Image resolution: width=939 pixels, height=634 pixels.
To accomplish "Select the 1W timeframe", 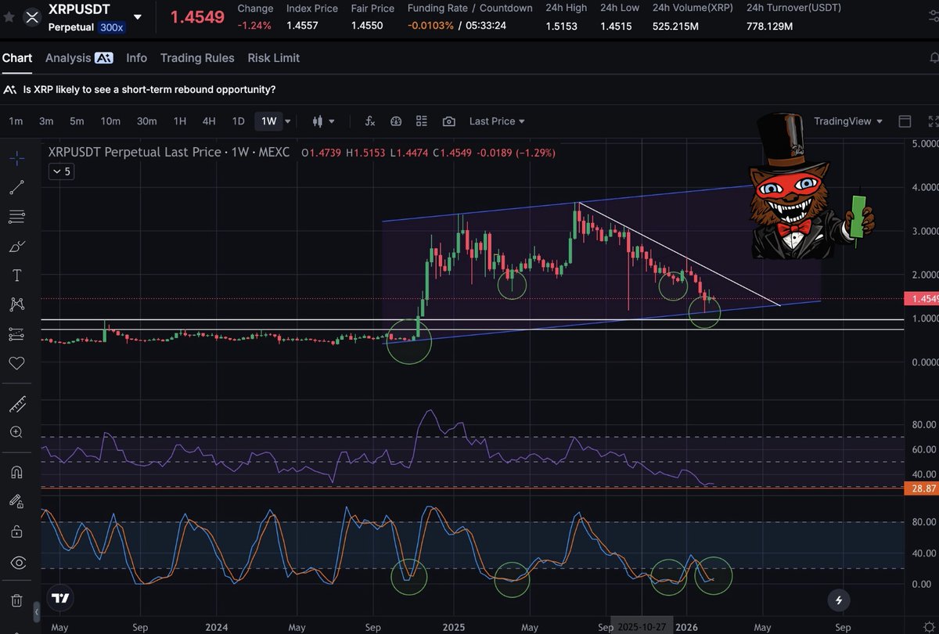I will 268,121.
